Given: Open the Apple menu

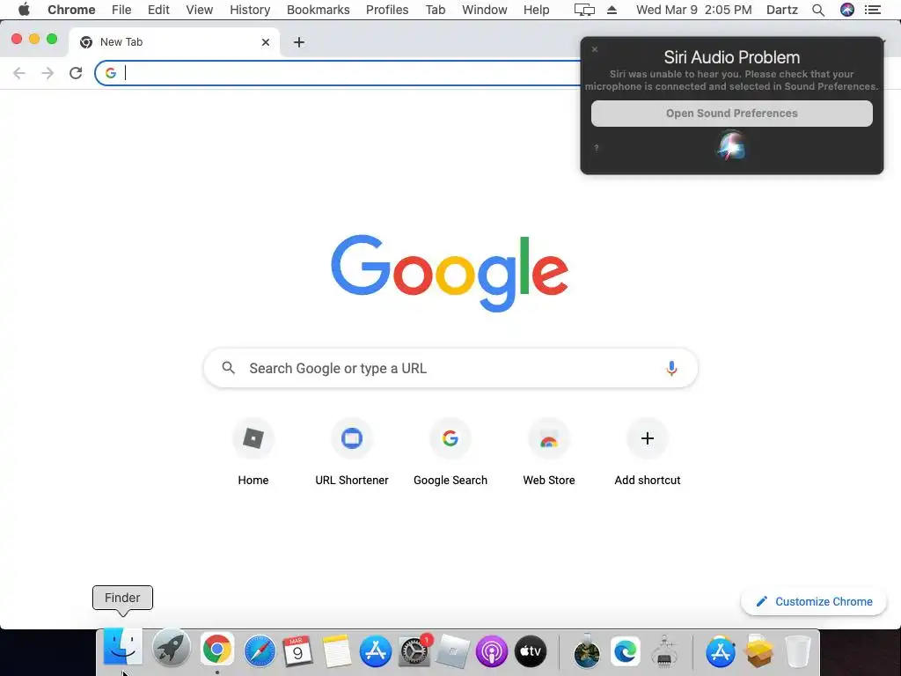Looking at the screenshot, I should (x=24, y=10).
